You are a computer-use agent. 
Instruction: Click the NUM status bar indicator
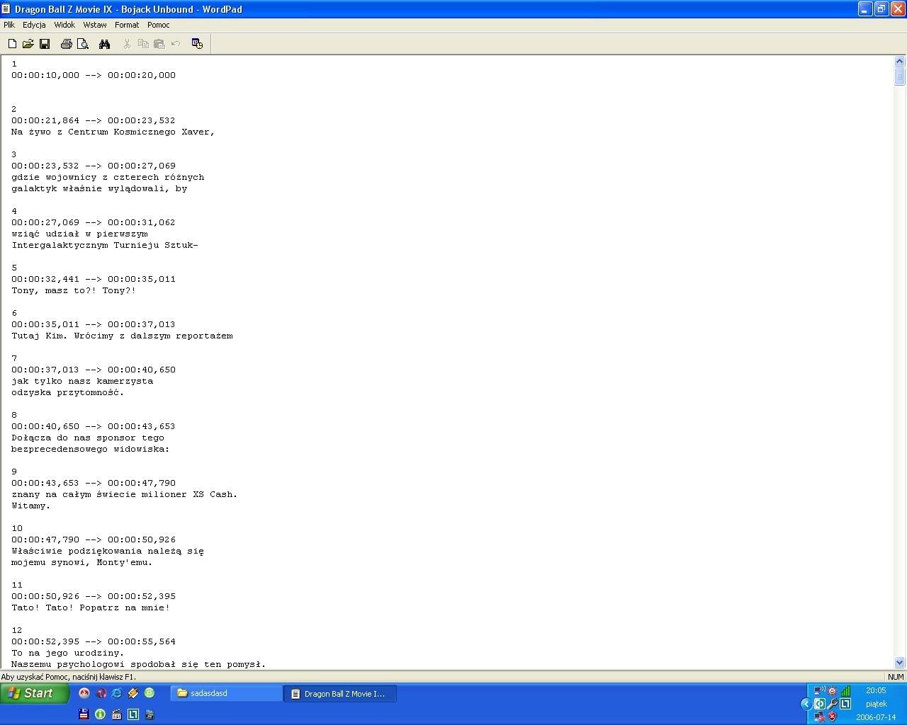[896, 677]
